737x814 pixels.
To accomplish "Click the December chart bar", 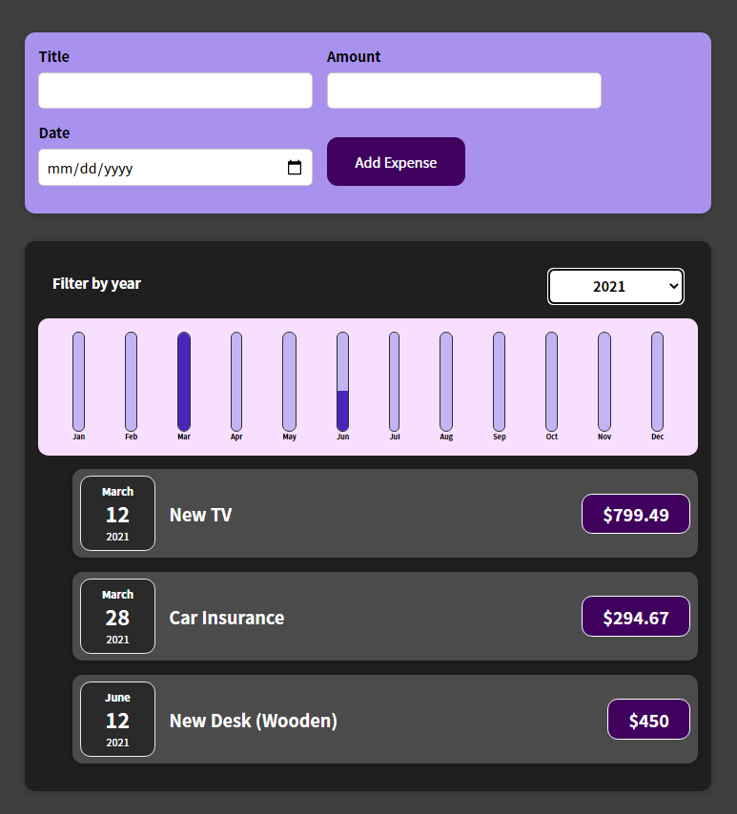I will pyautogui.click(x=656, y=381).
